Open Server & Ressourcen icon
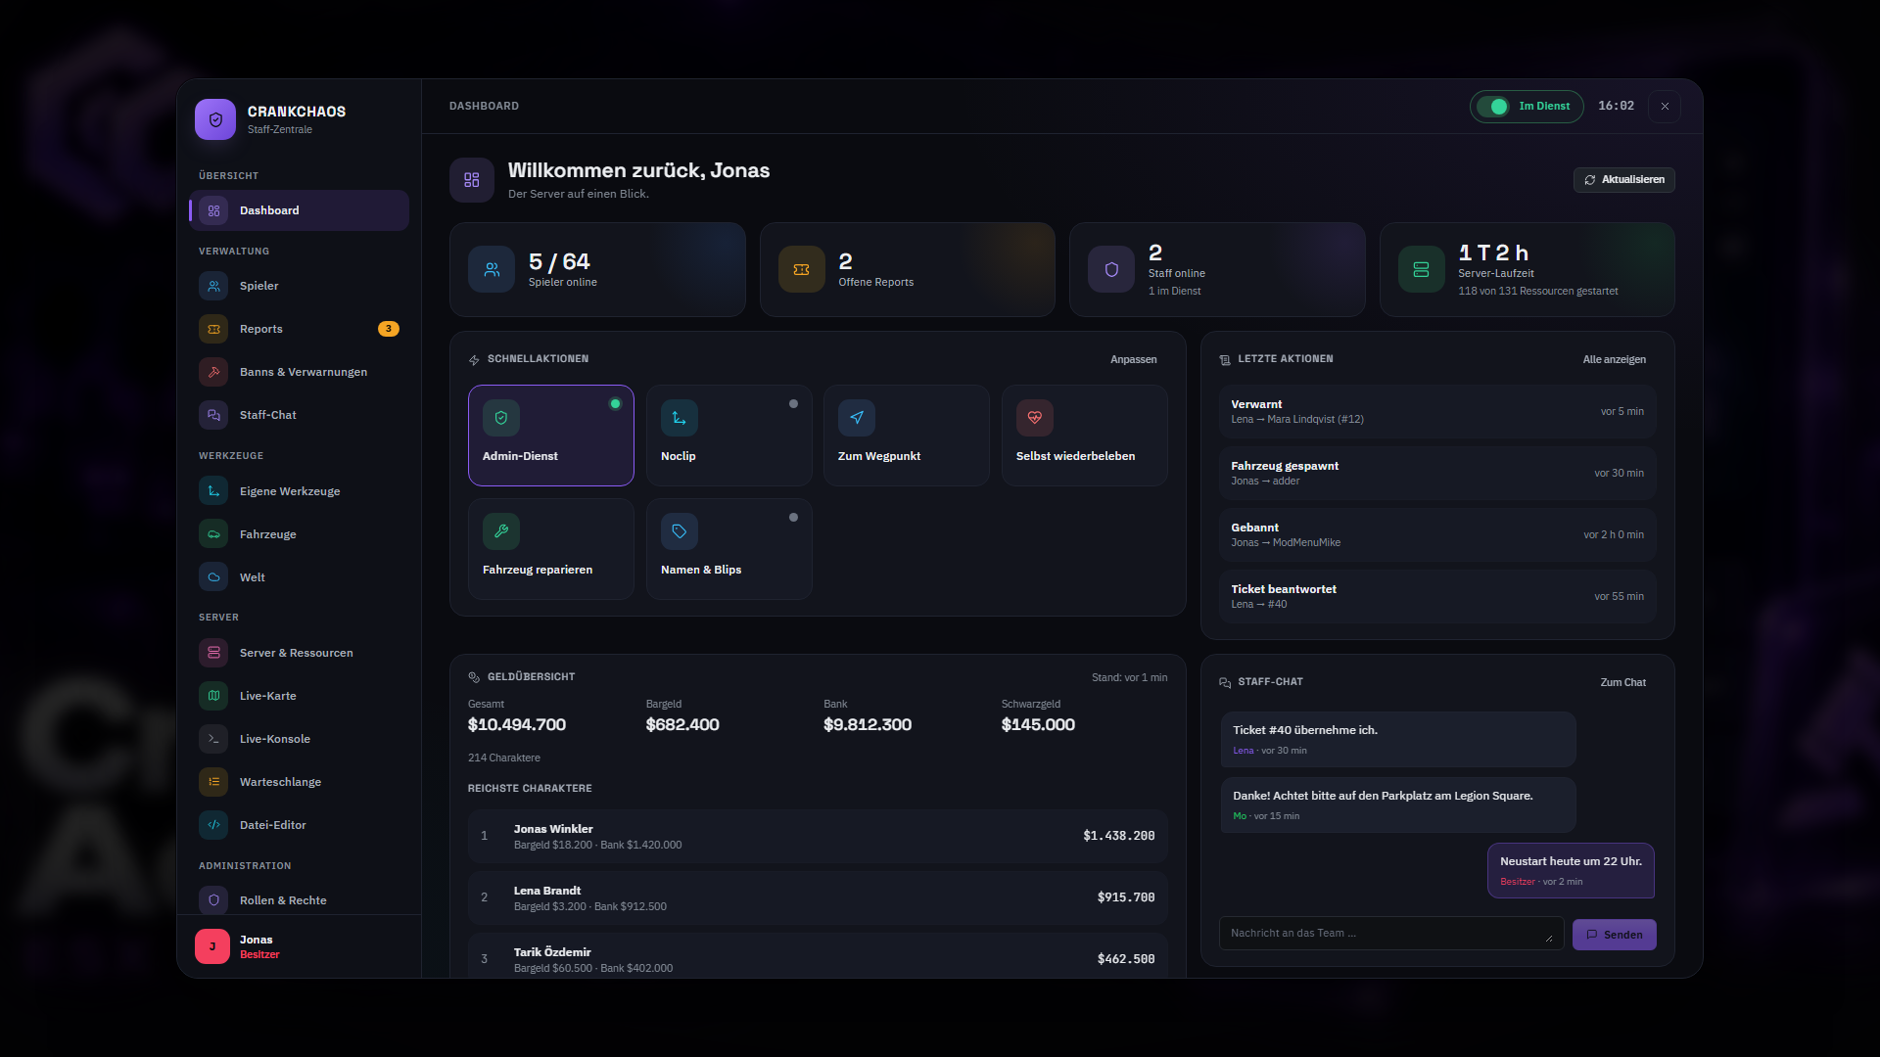Screen dimensions: 1880x1057 [213, 653]
